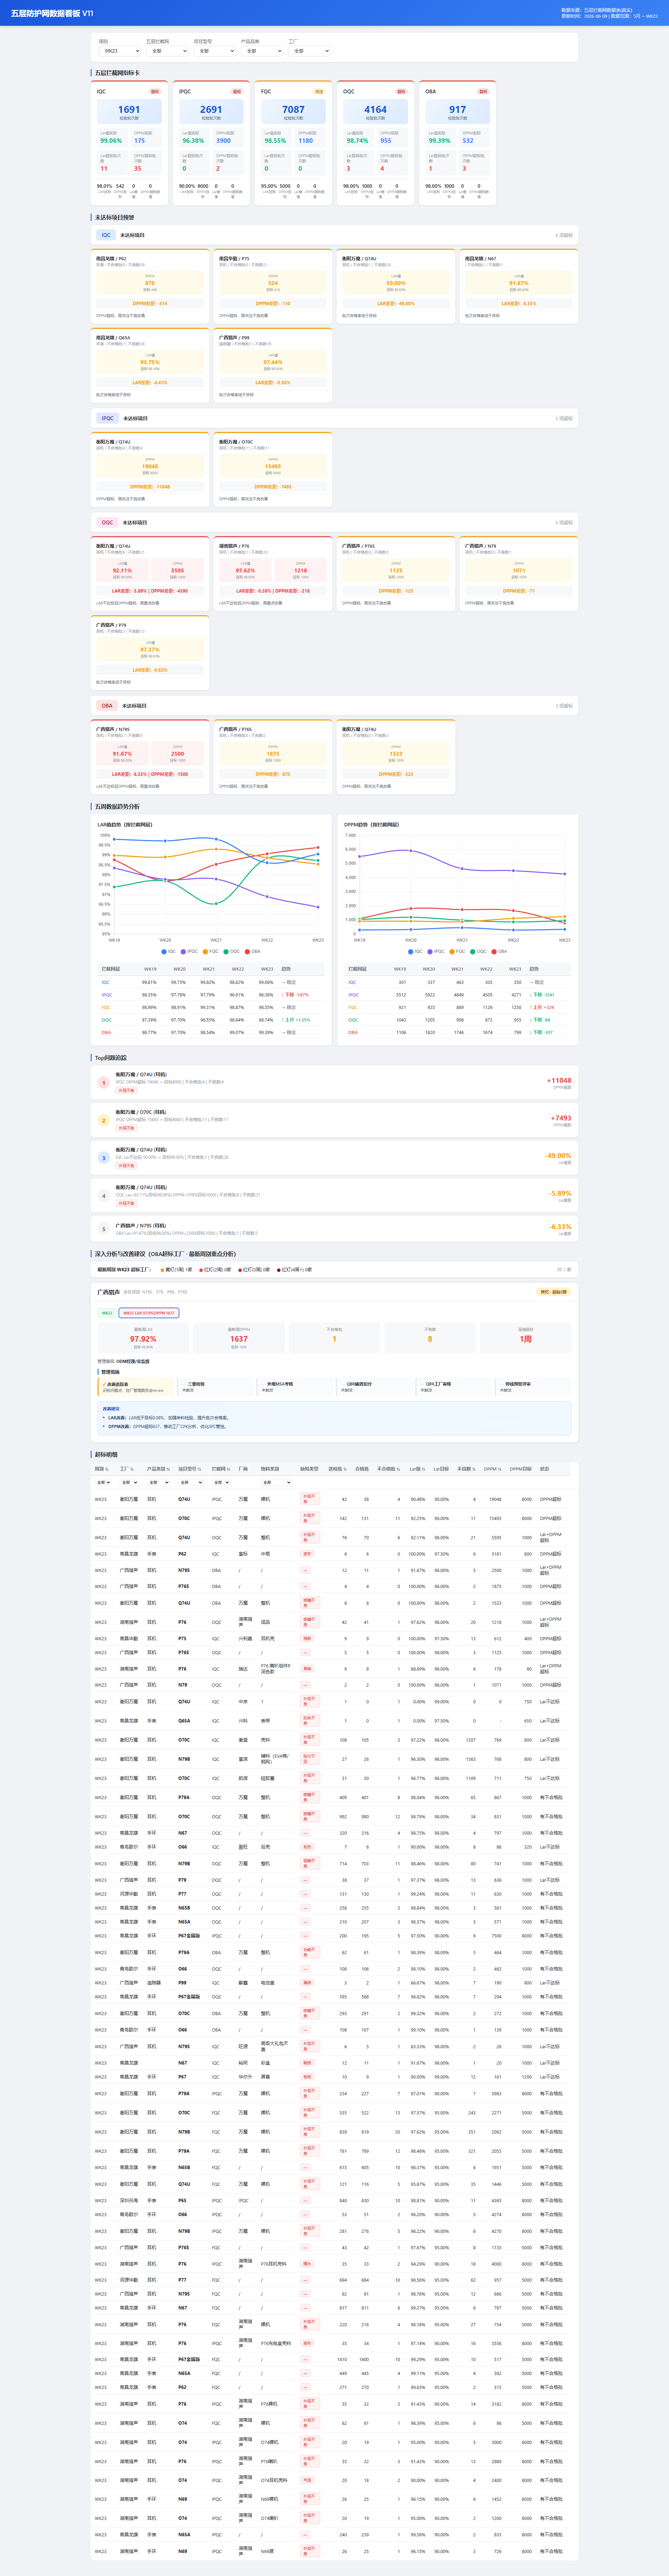Image resolution: width=669 pixels, height=2576 pixels.
Task: Toggle OBA series in DPPM趋势 legend
Action: click(499, 952)
